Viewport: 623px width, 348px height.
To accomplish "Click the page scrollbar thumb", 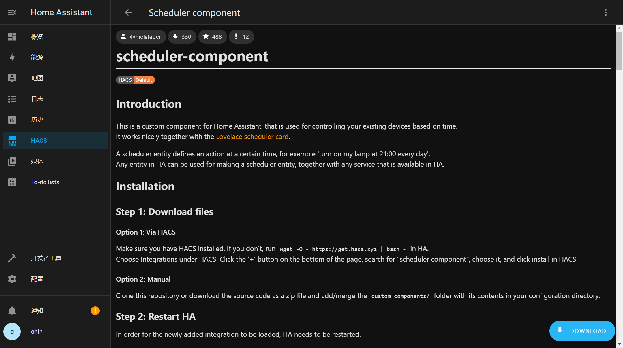I will click(x=619, y=51).
